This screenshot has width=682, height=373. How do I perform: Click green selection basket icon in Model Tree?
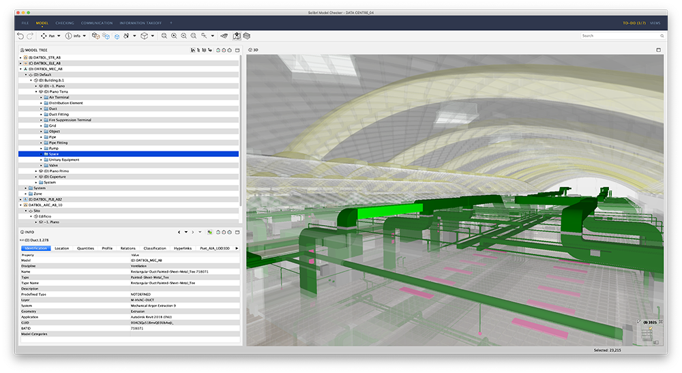click(218, 50)
